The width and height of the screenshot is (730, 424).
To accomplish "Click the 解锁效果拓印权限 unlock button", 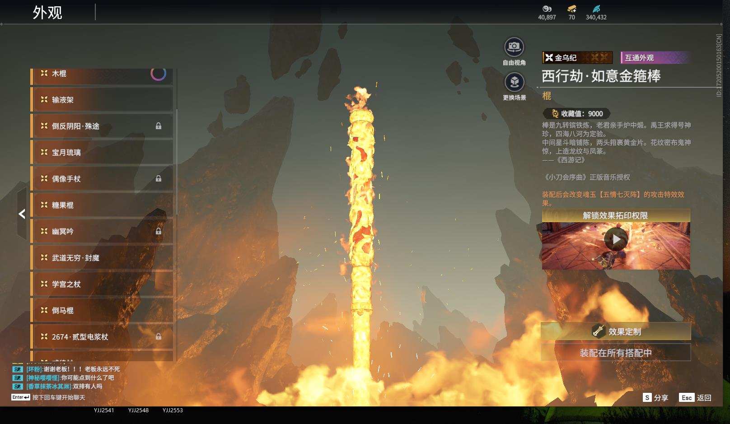I will pos(616,215).
